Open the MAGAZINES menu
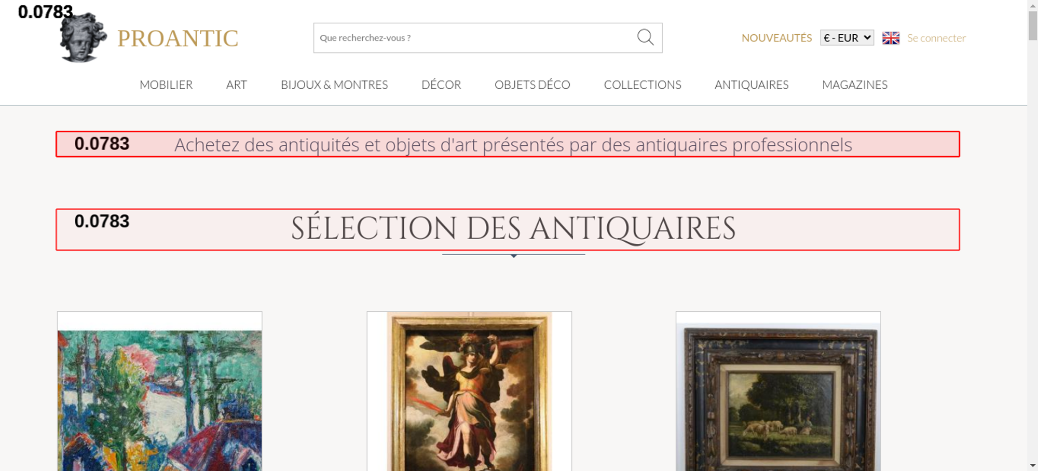 click(855, 85)
